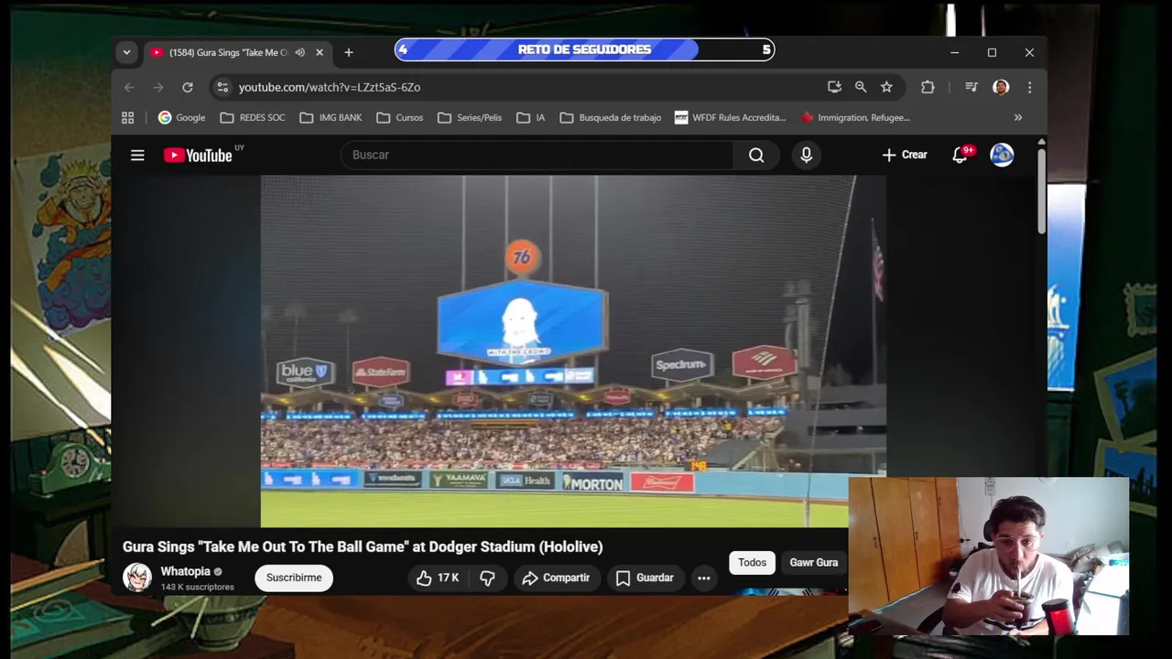Open the Crear button
This screenshot has height=659, width=1172.
coord(905,155)
